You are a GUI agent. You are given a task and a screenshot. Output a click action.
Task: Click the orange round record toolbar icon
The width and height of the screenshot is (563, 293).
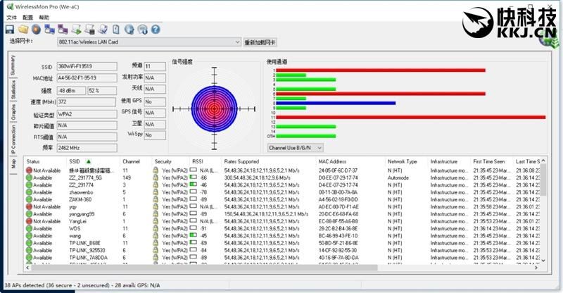pos(36,30)
